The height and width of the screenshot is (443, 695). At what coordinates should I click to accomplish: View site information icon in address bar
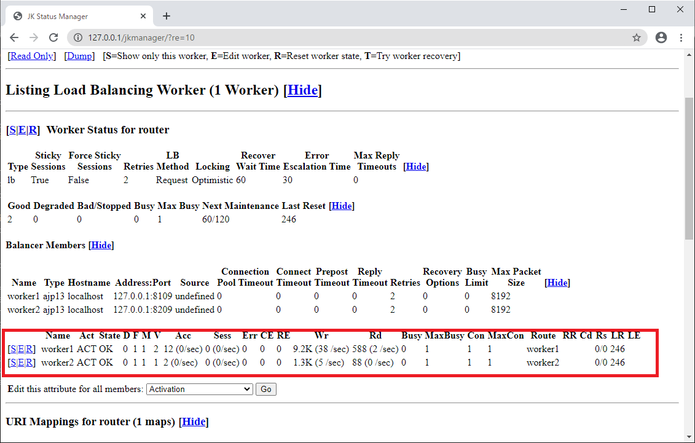[78, 37]
